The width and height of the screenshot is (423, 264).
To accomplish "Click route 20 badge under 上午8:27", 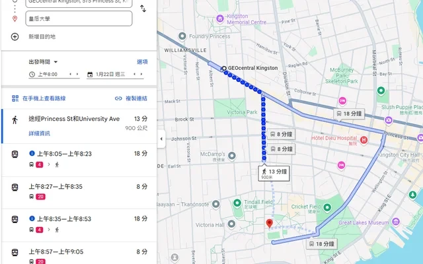I will 40,197.
